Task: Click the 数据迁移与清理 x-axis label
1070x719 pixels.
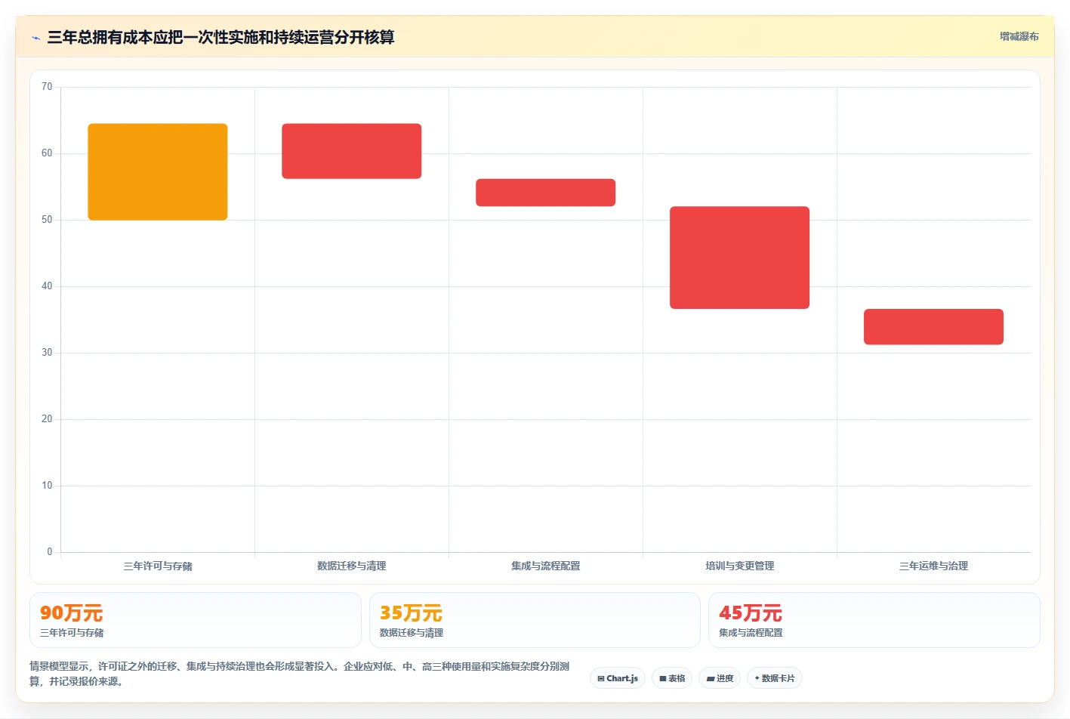Action: tap(352, 566)
